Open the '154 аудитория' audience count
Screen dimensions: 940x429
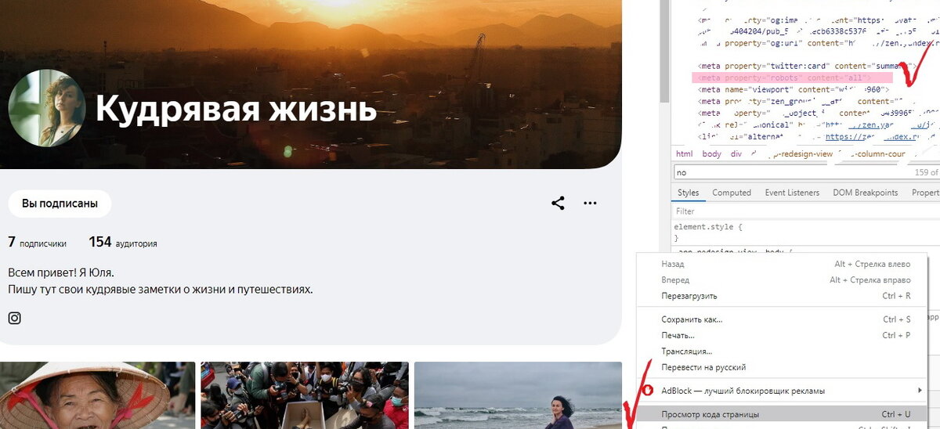pyautogui.click(x=123, y=243)
